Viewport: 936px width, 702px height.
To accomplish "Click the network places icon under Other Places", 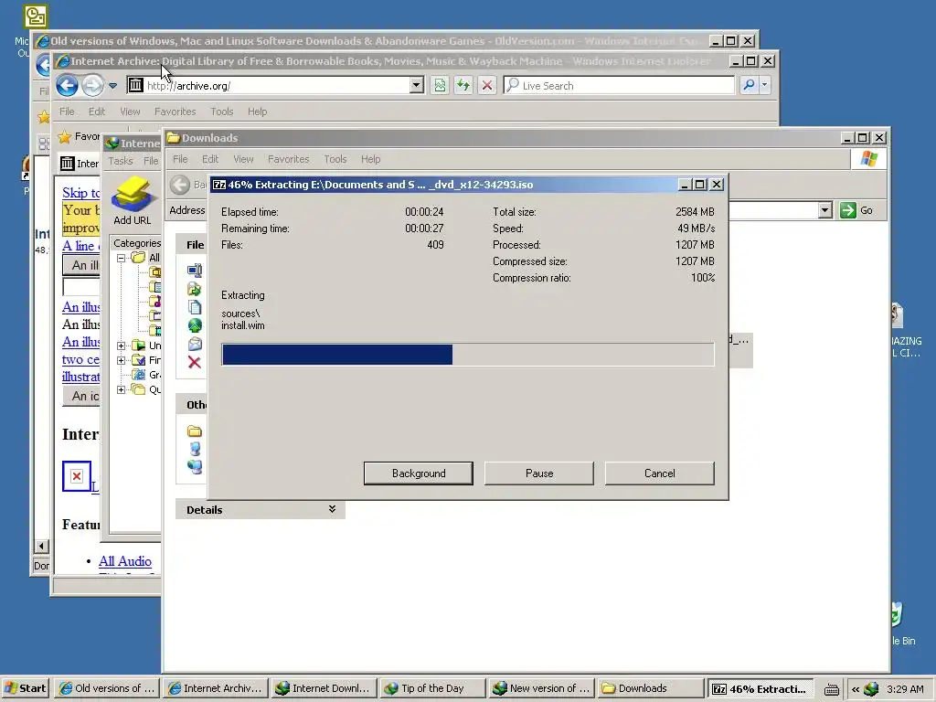I will [195, 467].
